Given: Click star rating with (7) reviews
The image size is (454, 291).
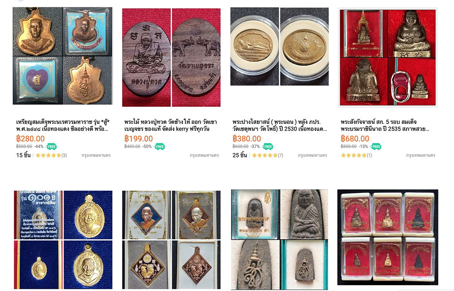Looking at the screenshot, I should coord(267,156).
